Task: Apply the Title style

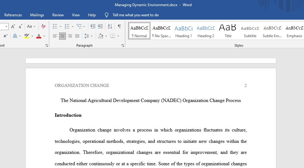Action: (228, 31)
